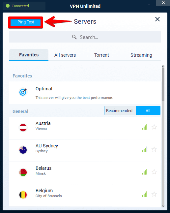170x213 pixels.
Task: Click the Austria flag icon
Action: (23, 127)
